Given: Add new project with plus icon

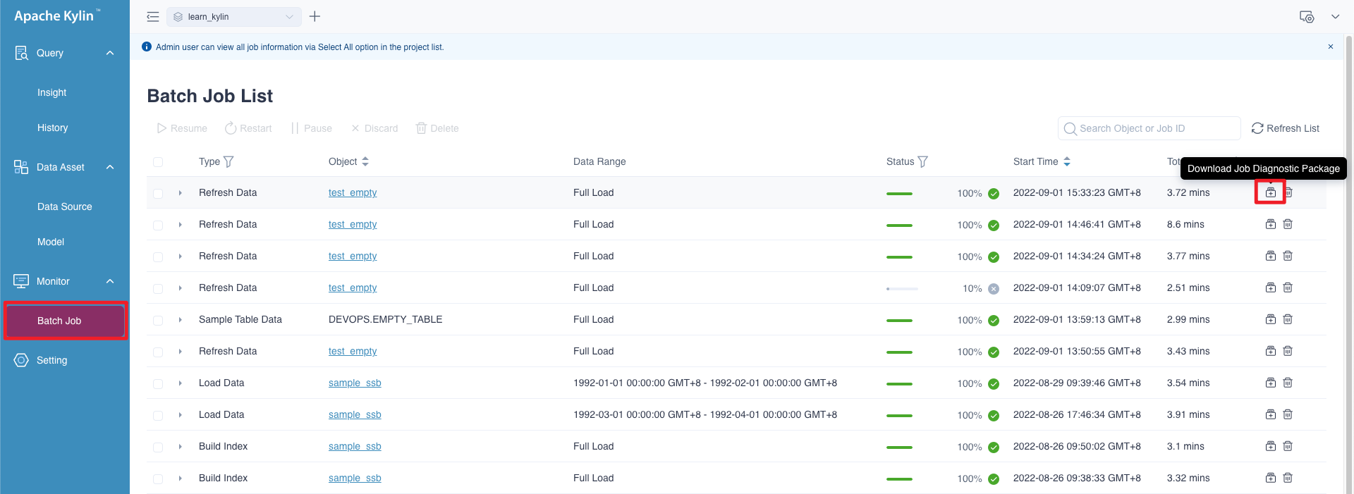Looking at the screenshot, I should (315, 16).
